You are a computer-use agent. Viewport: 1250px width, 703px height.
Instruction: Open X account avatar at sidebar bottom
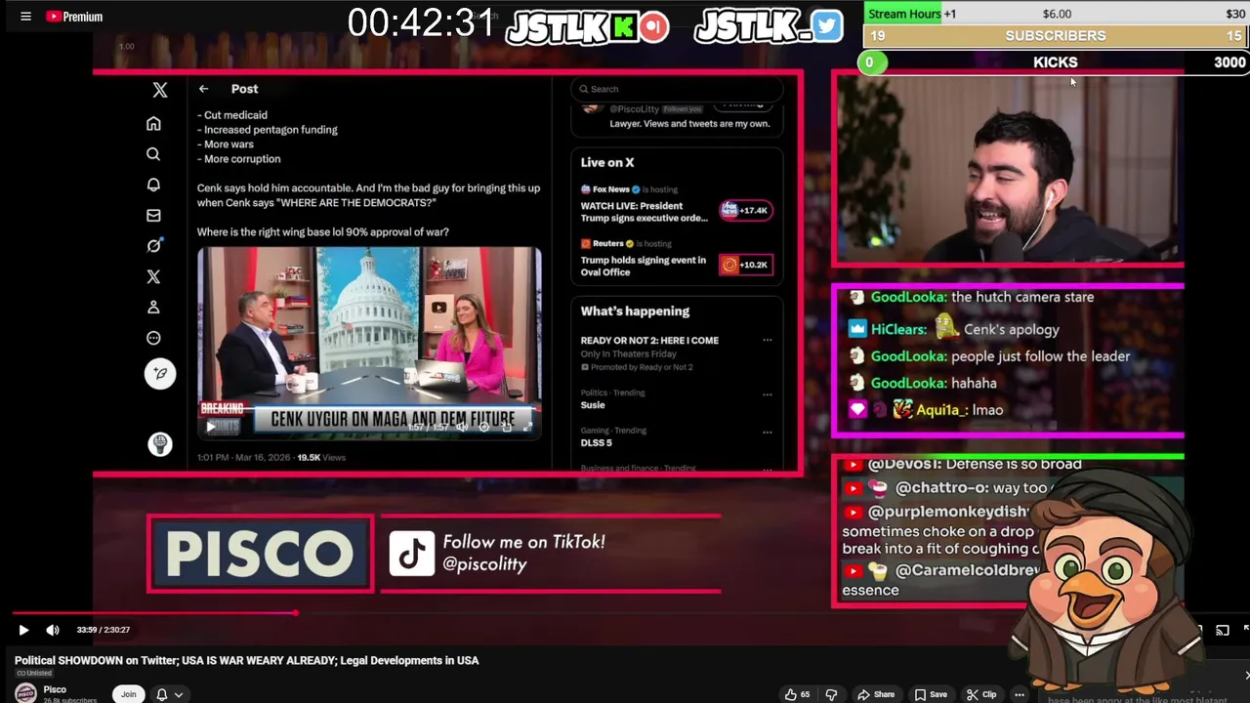click(160, 444)
